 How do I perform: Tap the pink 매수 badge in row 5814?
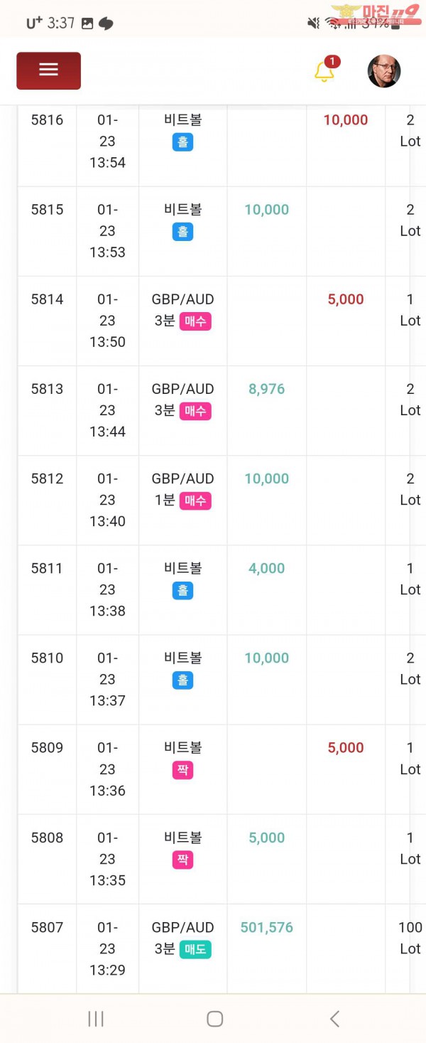click(x=195, y=321)
